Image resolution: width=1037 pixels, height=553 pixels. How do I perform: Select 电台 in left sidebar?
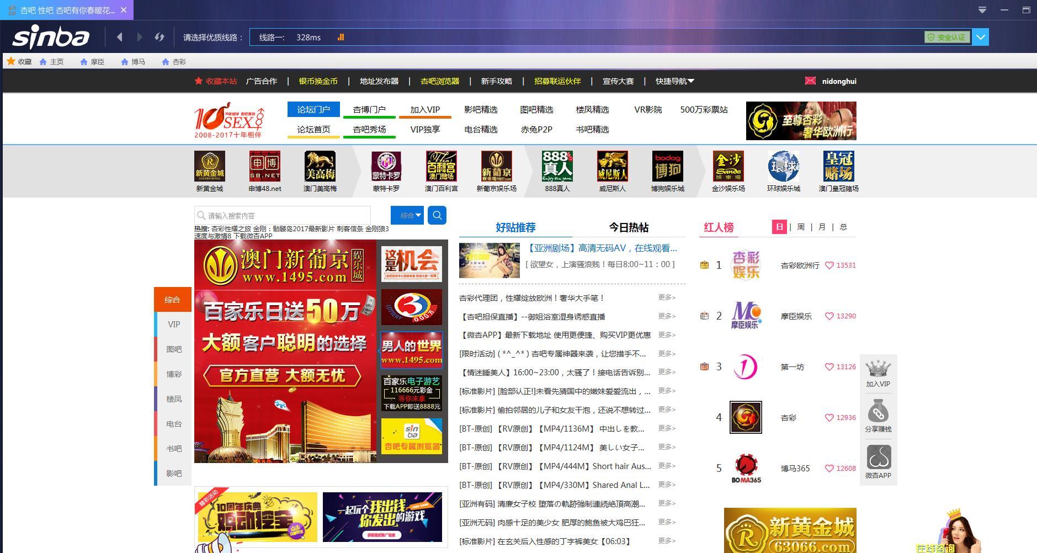coord(173,424)
